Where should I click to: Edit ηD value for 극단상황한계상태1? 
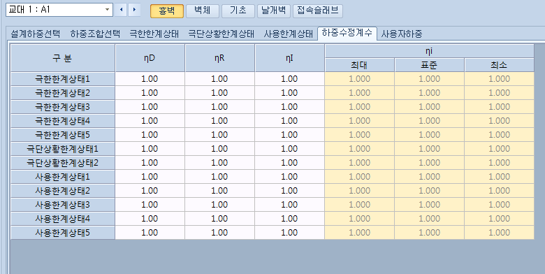pos(150,149)
